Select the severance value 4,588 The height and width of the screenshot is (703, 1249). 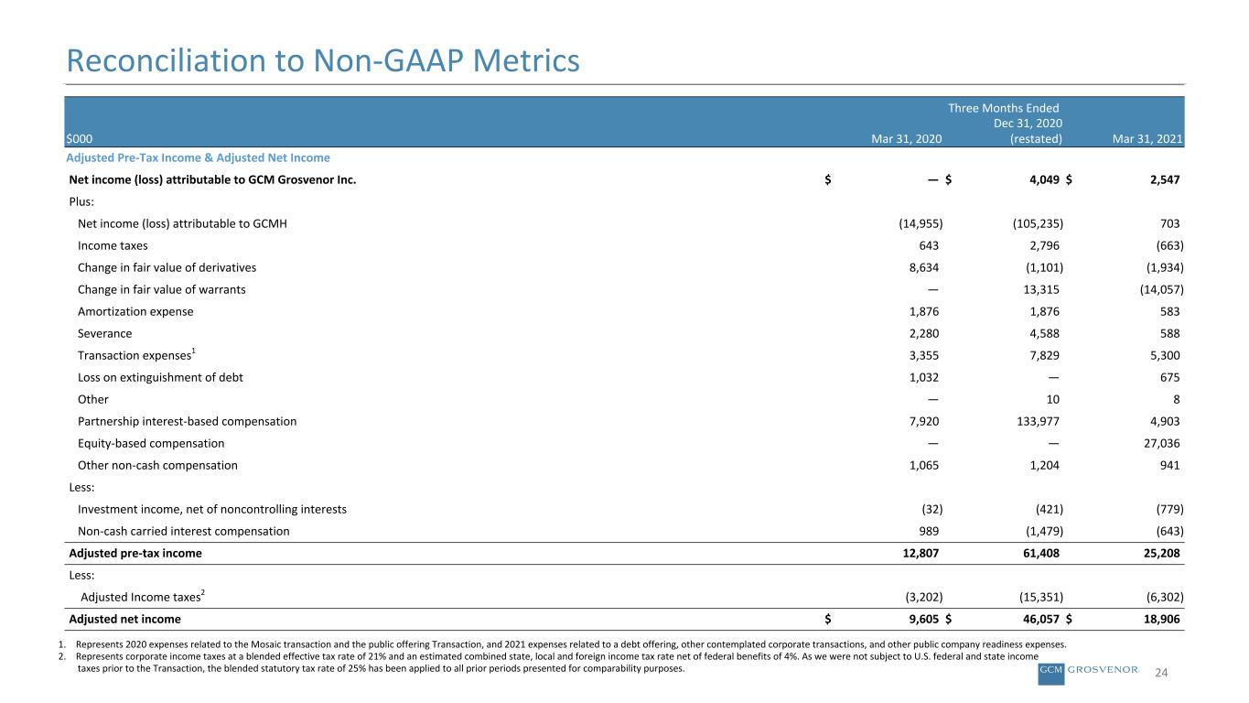(1044, 333)
